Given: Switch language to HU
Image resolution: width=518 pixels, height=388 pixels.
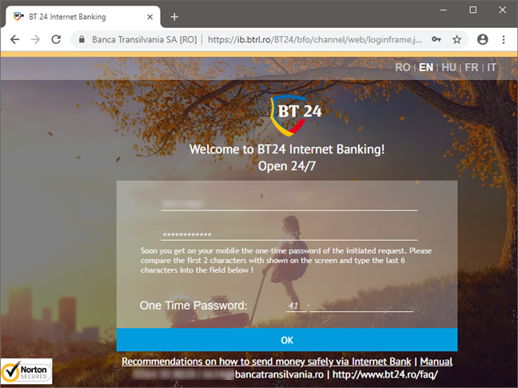Looking at the screenshot, I should (449, 67).
